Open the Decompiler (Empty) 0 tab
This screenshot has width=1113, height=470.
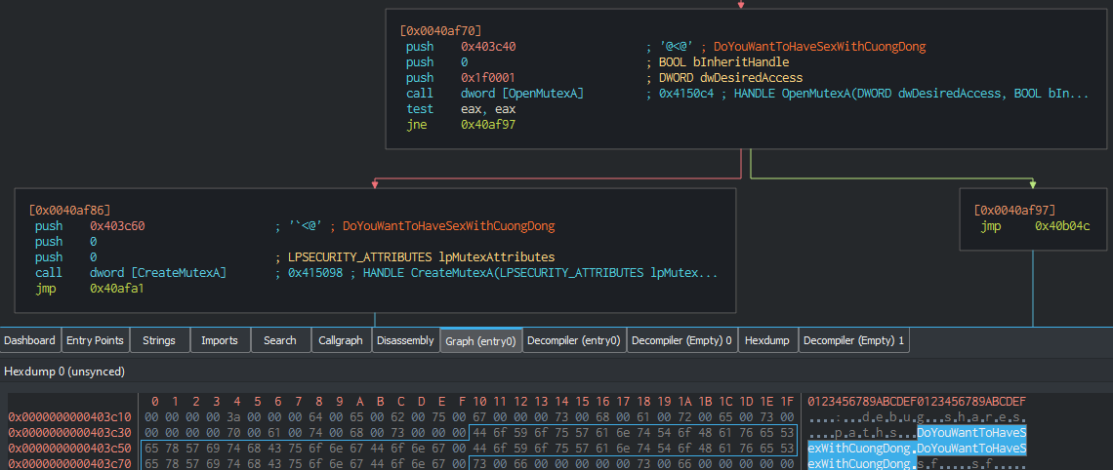682,340
